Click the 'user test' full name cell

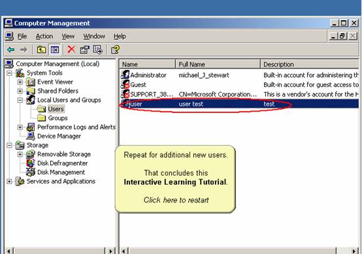191,104
